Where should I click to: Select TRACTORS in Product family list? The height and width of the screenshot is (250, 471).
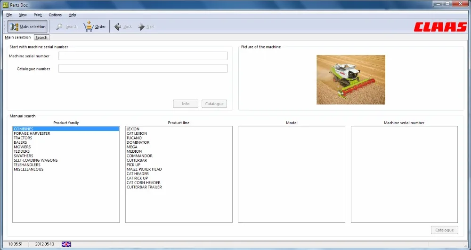(23, 138)
